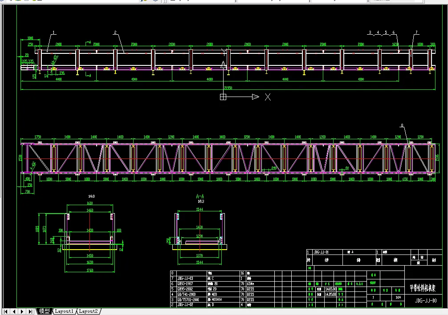
Task: Jump to the first layout tab arrow
Action: tap(5, 311)
